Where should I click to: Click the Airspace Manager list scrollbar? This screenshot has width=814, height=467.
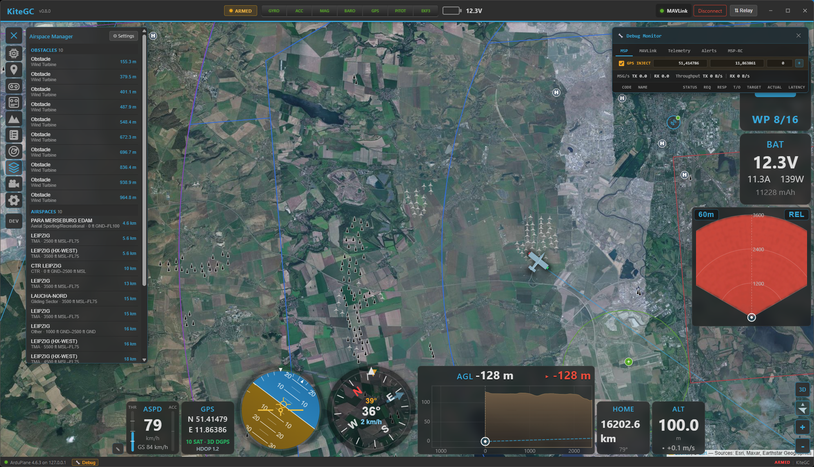point(144,159)
